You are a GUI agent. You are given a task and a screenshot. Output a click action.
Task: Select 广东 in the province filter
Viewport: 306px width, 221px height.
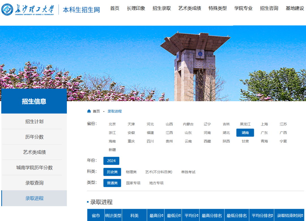point(264,133)
